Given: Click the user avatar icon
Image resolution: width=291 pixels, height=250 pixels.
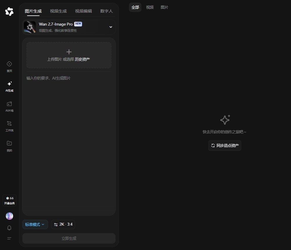Looking at the screenshot, I should [x=9, y=216].
